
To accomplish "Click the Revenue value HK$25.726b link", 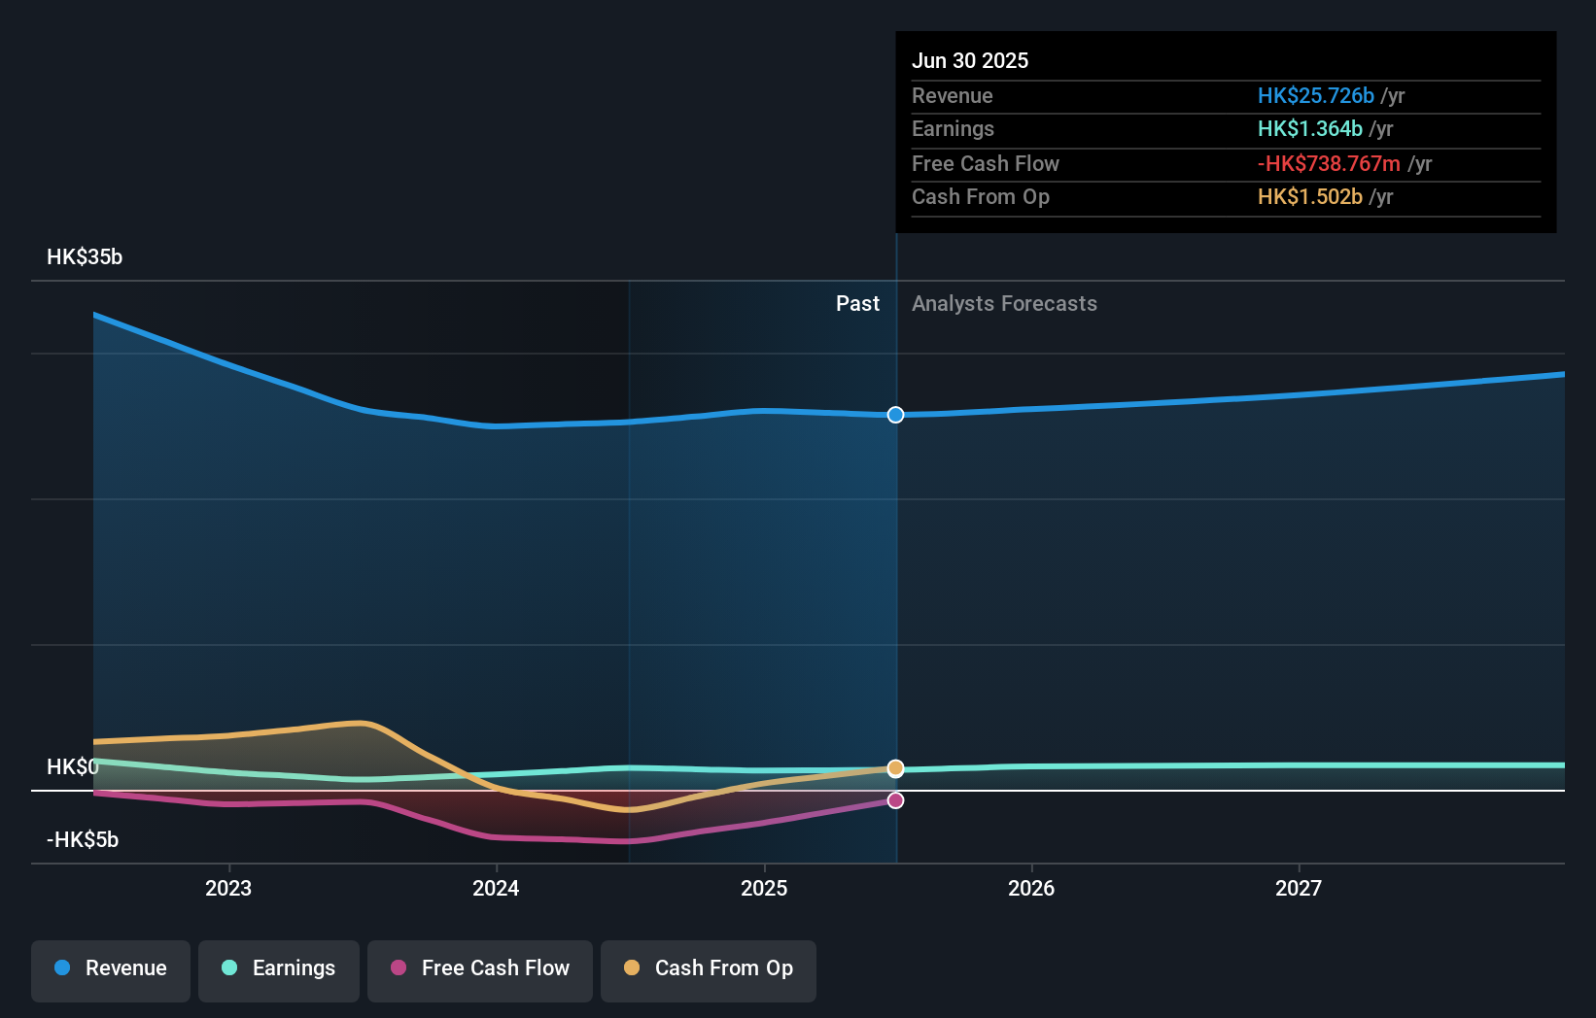I will (1315, 96).
